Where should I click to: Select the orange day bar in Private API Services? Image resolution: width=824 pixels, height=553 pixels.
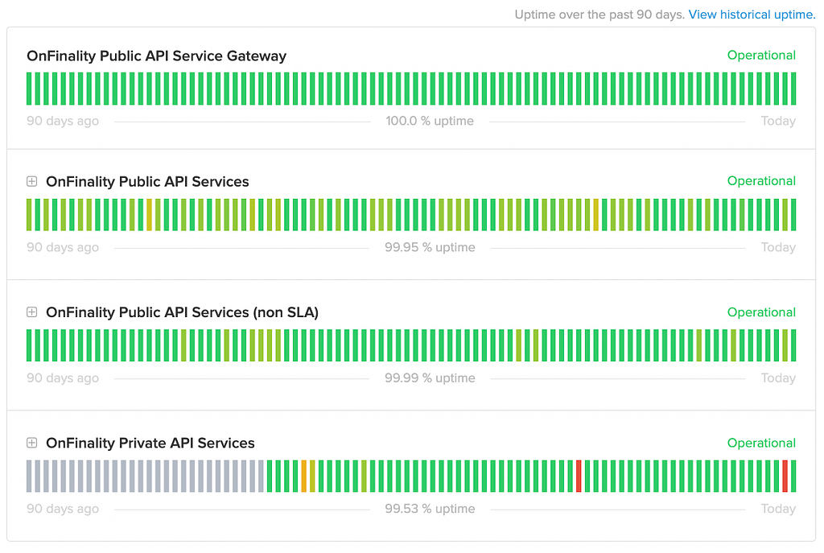pos(303,477)
